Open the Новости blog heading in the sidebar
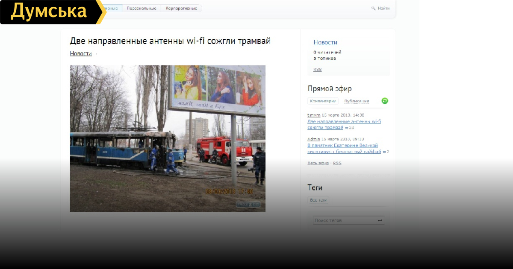 click(x=325, y=42)
